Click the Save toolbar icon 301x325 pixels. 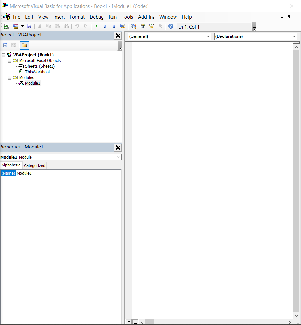tap(29, 26)
